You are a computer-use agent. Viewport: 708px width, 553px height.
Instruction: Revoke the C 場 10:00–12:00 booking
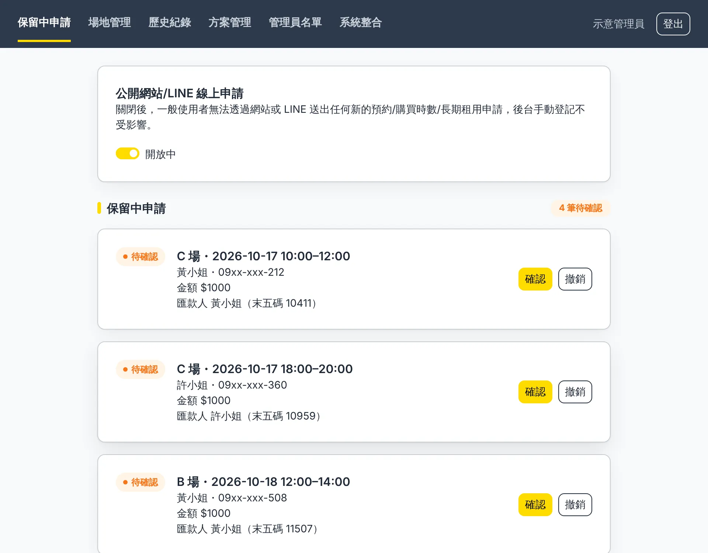click(575, 279)
